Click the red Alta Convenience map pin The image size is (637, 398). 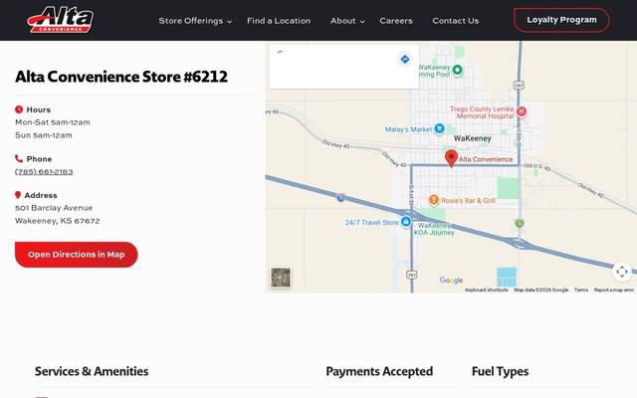click(x=451, y=158)
